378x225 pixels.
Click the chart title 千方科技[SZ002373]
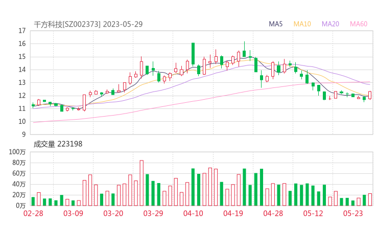tap(67, 24)
